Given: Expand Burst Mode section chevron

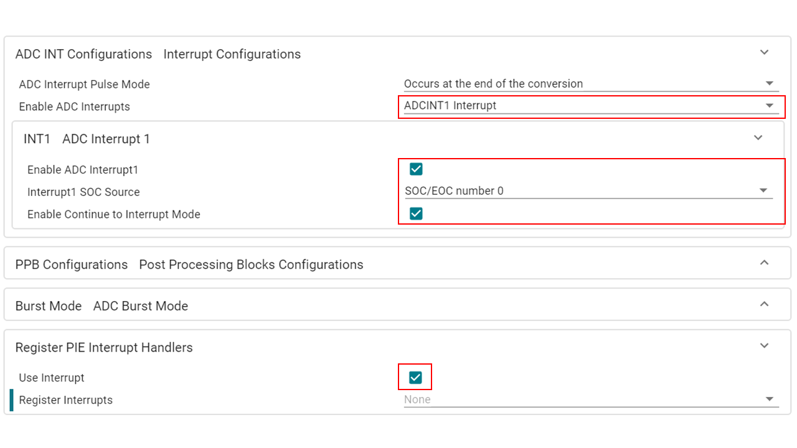Looking at the screenshot, I should [x=765, y=305].
